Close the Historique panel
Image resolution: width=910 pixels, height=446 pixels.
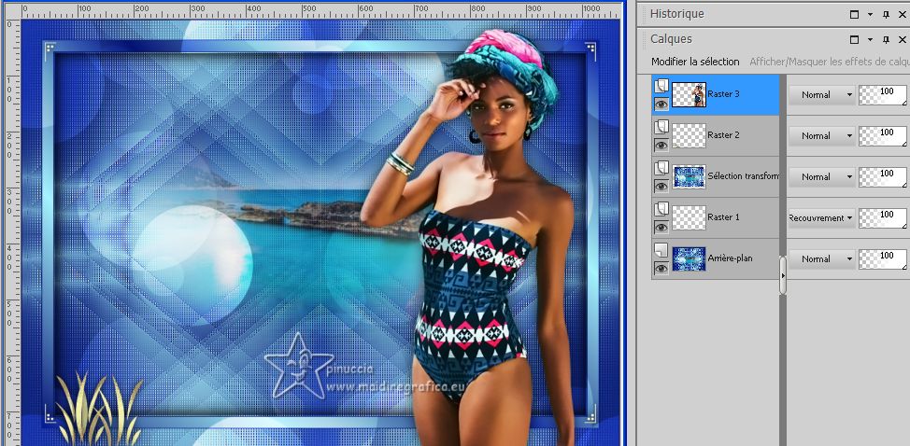(903, 15)
